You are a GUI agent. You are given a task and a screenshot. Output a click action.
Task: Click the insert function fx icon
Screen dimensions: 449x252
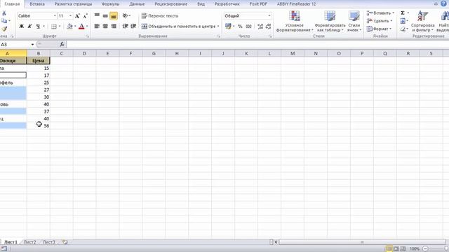[62, 45]
